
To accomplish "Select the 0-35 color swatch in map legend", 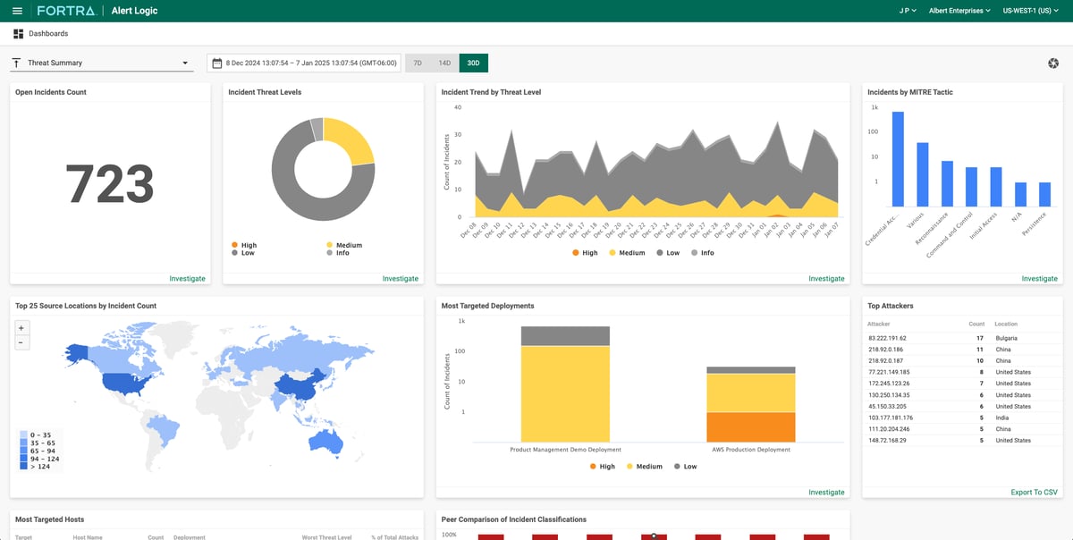I will coord(22,433).
